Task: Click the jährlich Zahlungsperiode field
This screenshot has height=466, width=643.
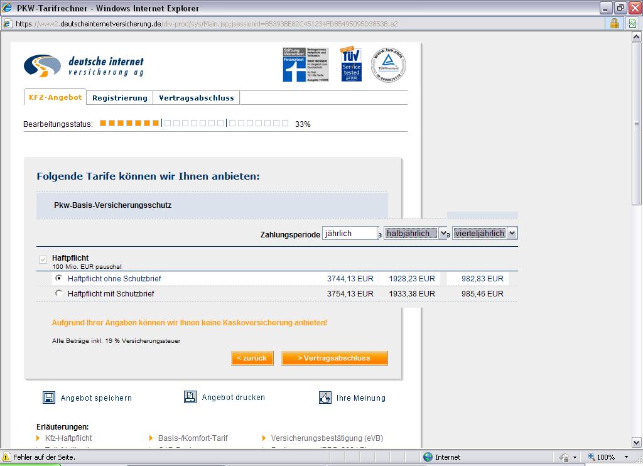Action: click(349, 233)
